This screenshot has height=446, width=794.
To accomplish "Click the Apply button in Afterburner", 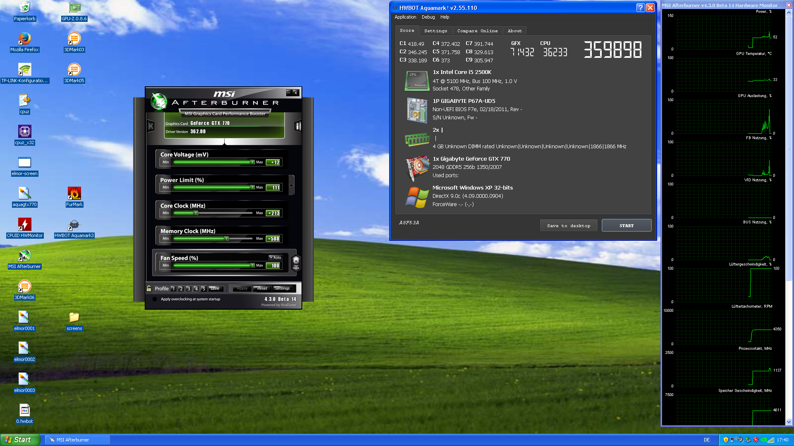I will [242, 289].
